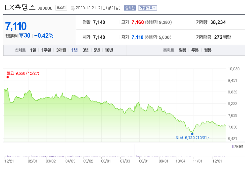
Task: Click the 최고 9,550 (12/27) label
Action: pos(23,73)
